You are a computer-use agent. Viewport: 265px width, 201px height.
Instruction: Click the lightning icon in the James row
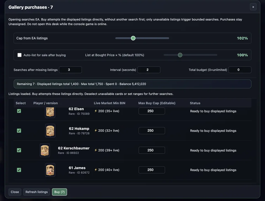(x=96, y=170)
